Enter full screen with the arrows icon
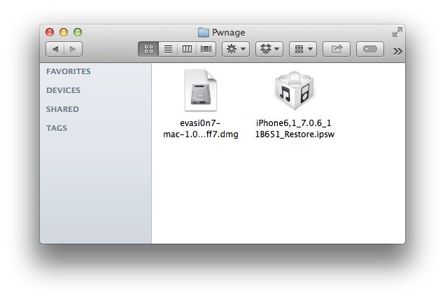The image size is (445, 299). pyautogui.click(x=397, y=32)
